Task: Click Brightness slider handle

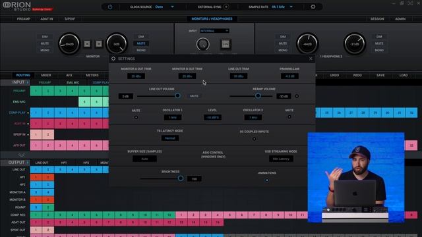Action: point(181,178)
